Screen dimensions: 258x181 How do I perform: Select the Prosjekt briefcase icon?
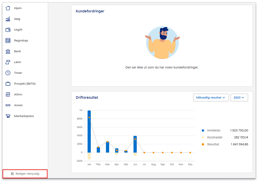8,84
